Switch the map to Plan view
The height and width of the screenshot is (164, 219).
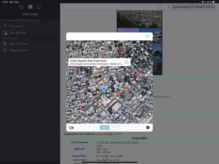click(105, 128)
